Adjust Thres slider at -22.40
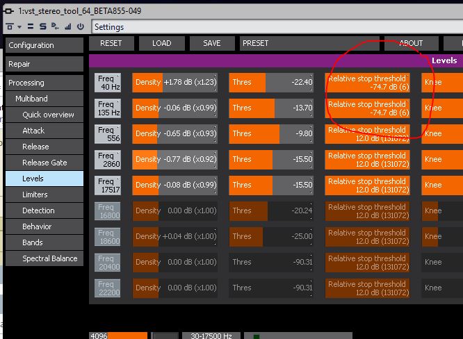 tap(271, 83)
